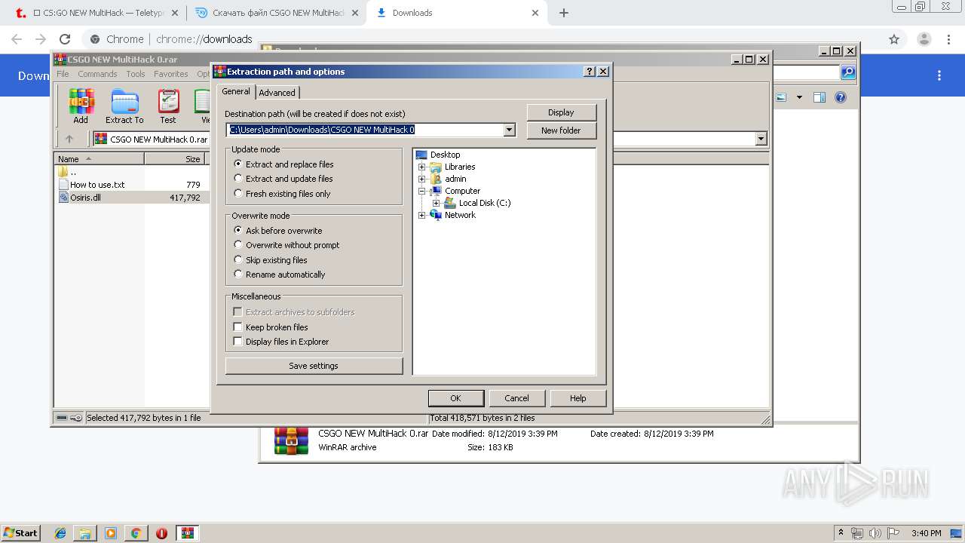
Task: Click the dialog Help button
Action: tap(577, 398)
